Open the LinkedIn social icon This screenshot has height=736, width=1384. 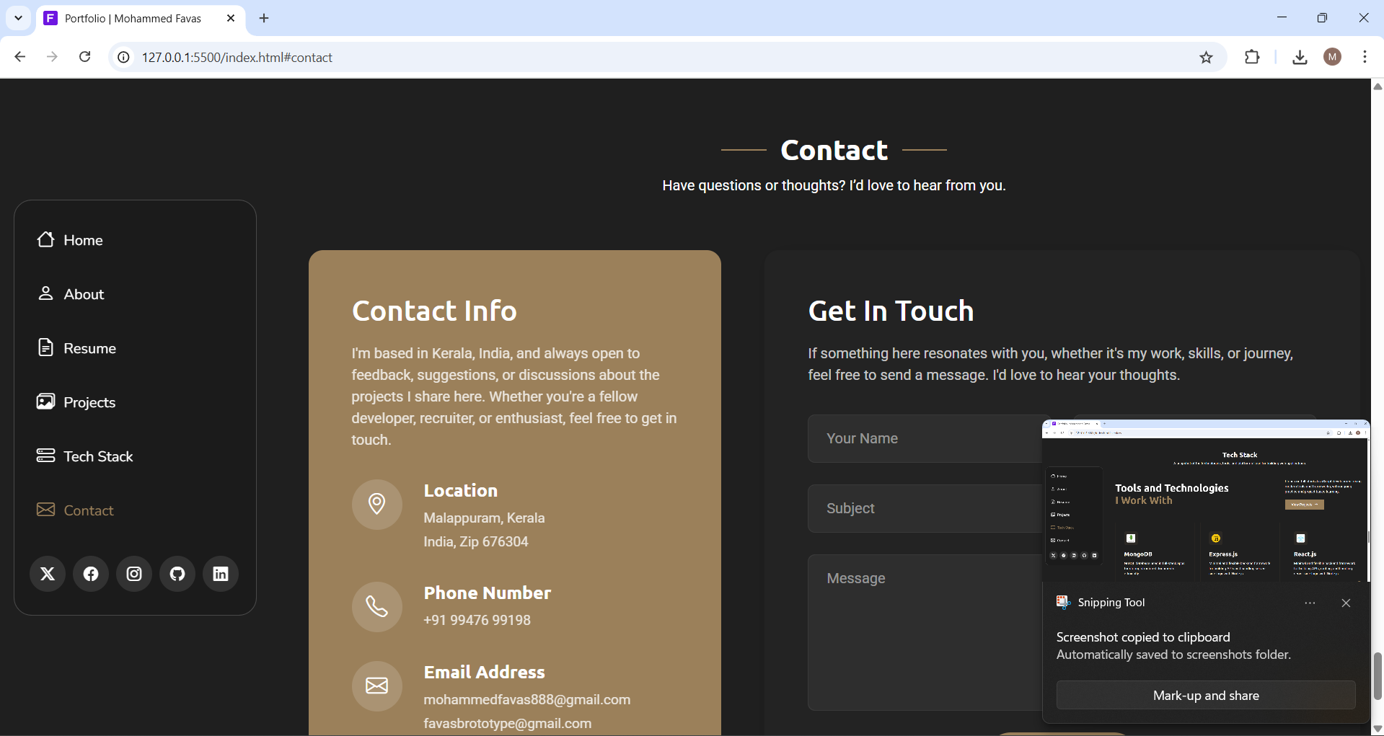221,574
